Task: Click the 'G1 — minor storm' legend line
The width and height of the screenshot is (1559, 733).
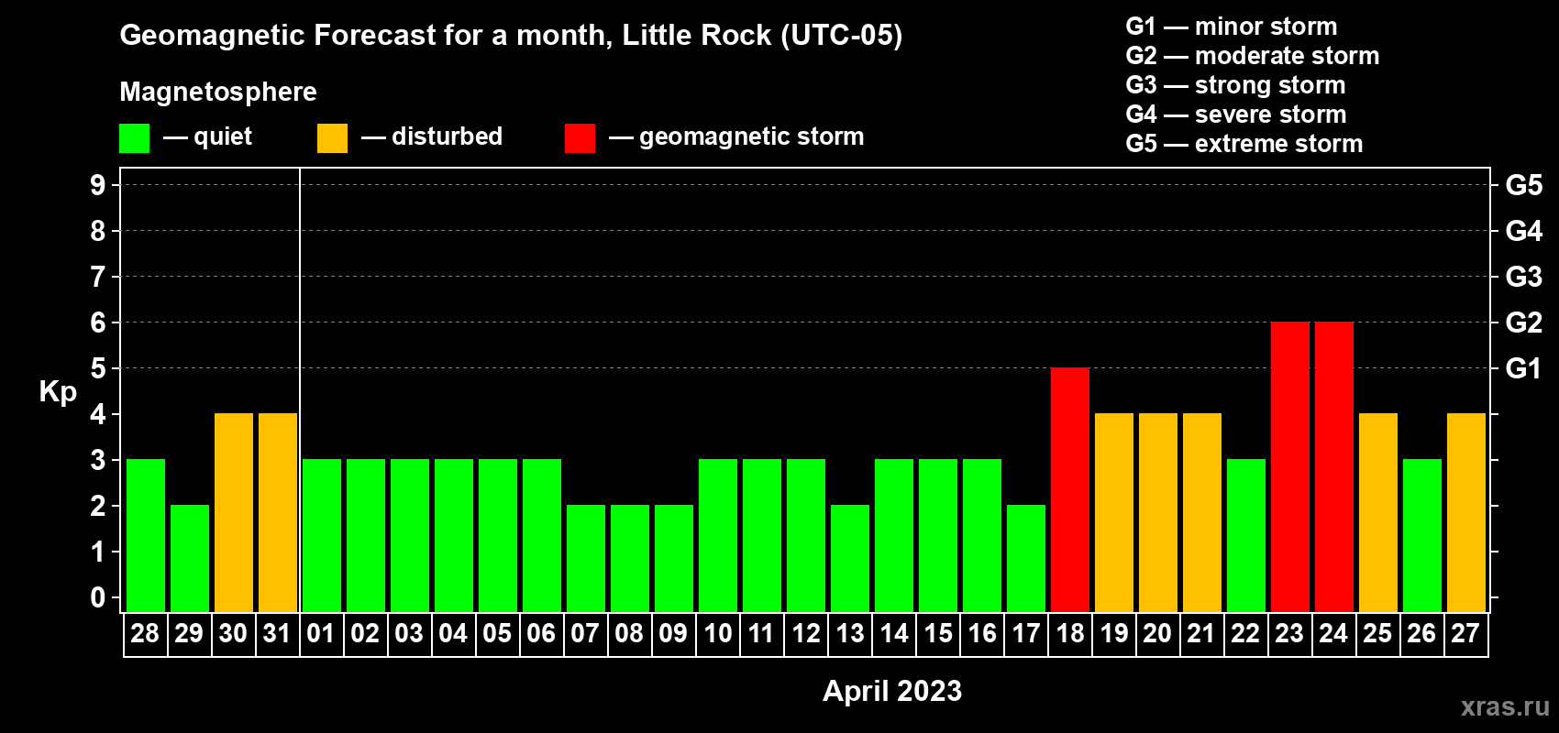Action: click(x=1231, y=27)
